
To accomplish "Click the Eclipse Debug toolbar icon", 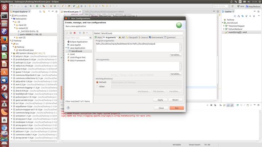I will click(31, 6).
